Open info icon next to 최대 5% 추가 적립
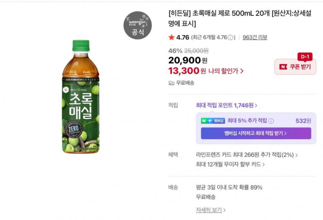Screen dimensions: 323x220 click(271, 121)
